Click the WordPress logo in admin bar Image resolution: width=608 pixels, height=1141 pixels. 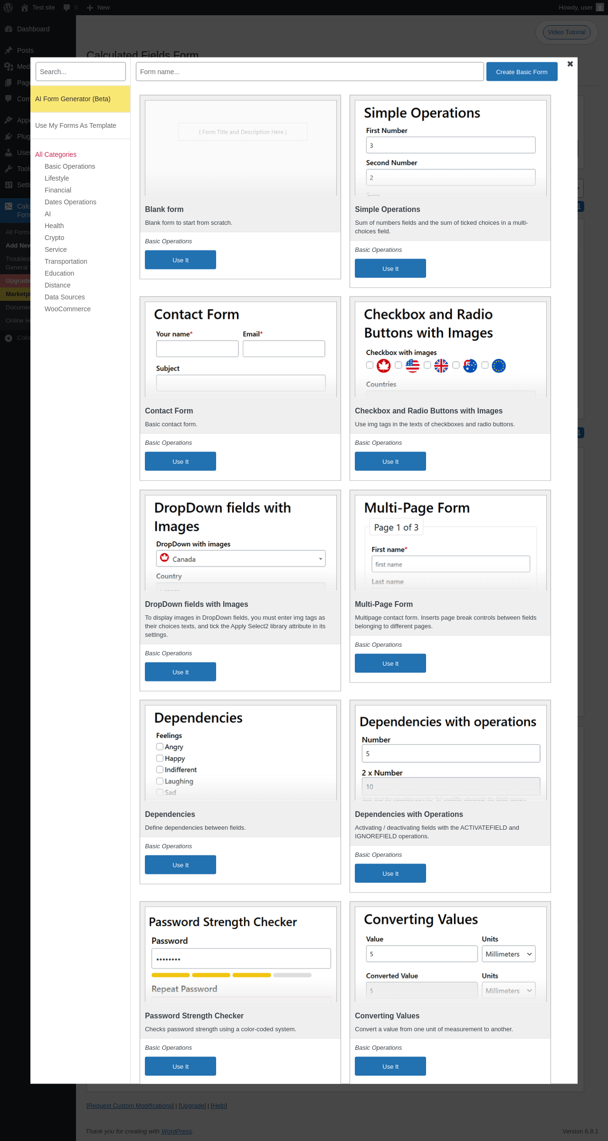8,8
